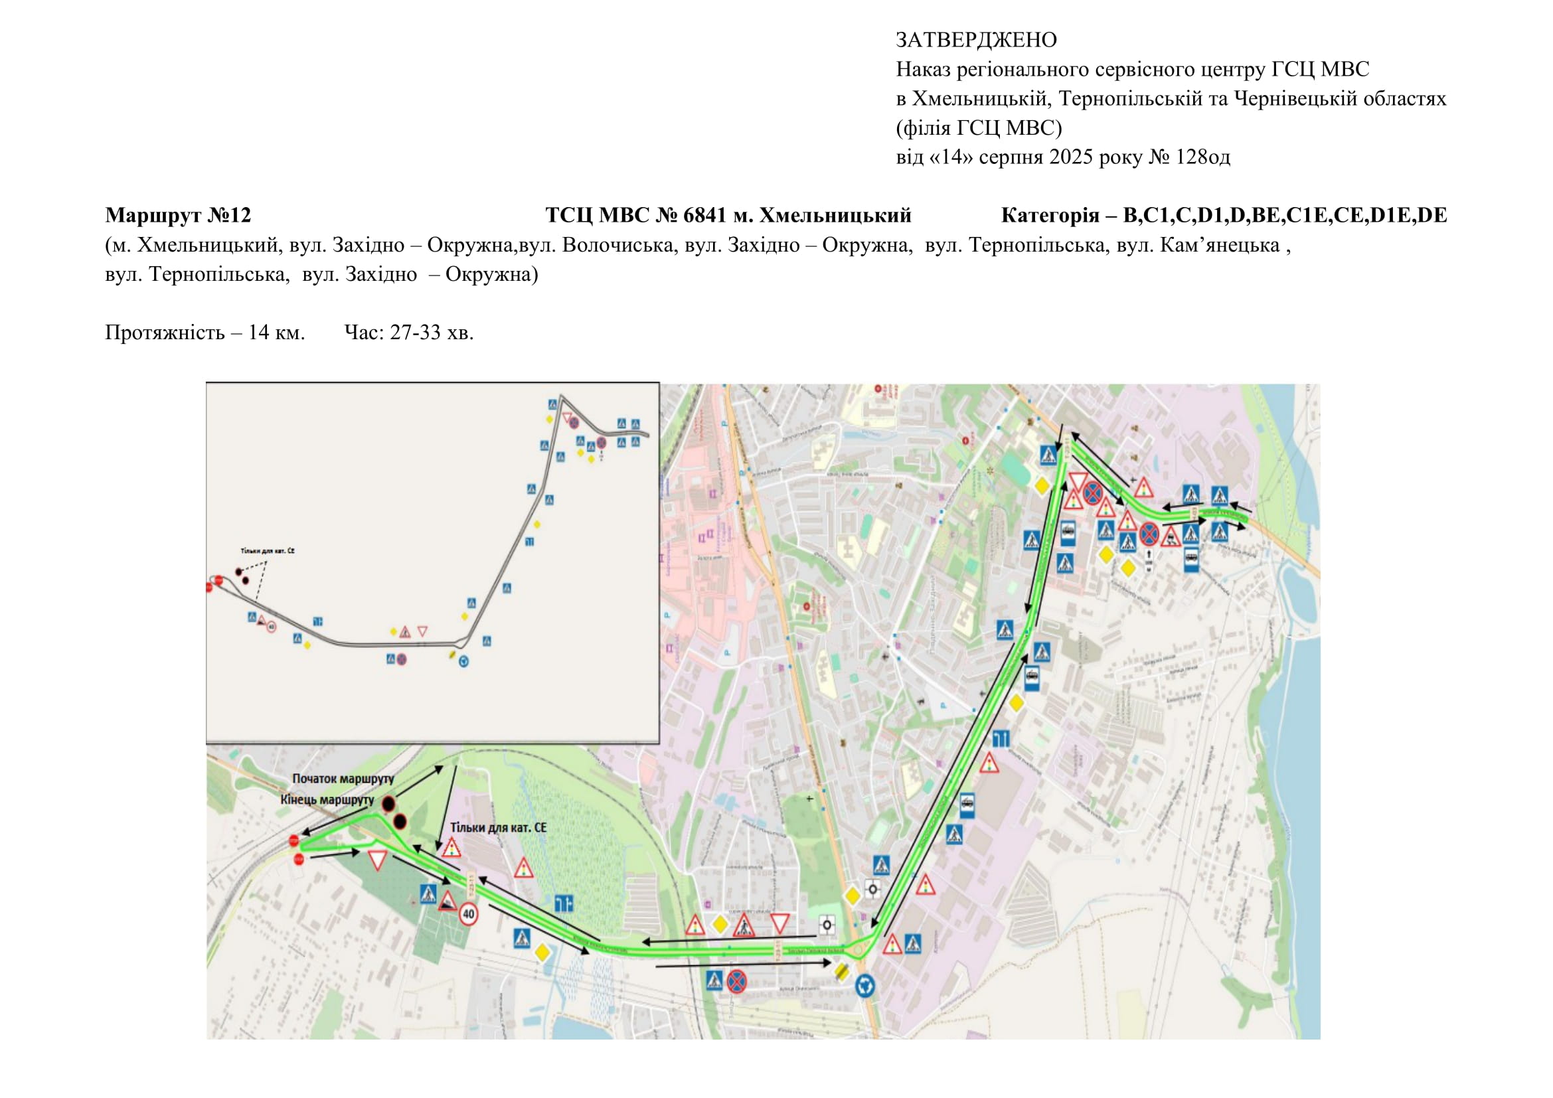This screenshot has height=1098, width=1553.
Task: Click the Протяжність – 14 км text
Action: 205,332
